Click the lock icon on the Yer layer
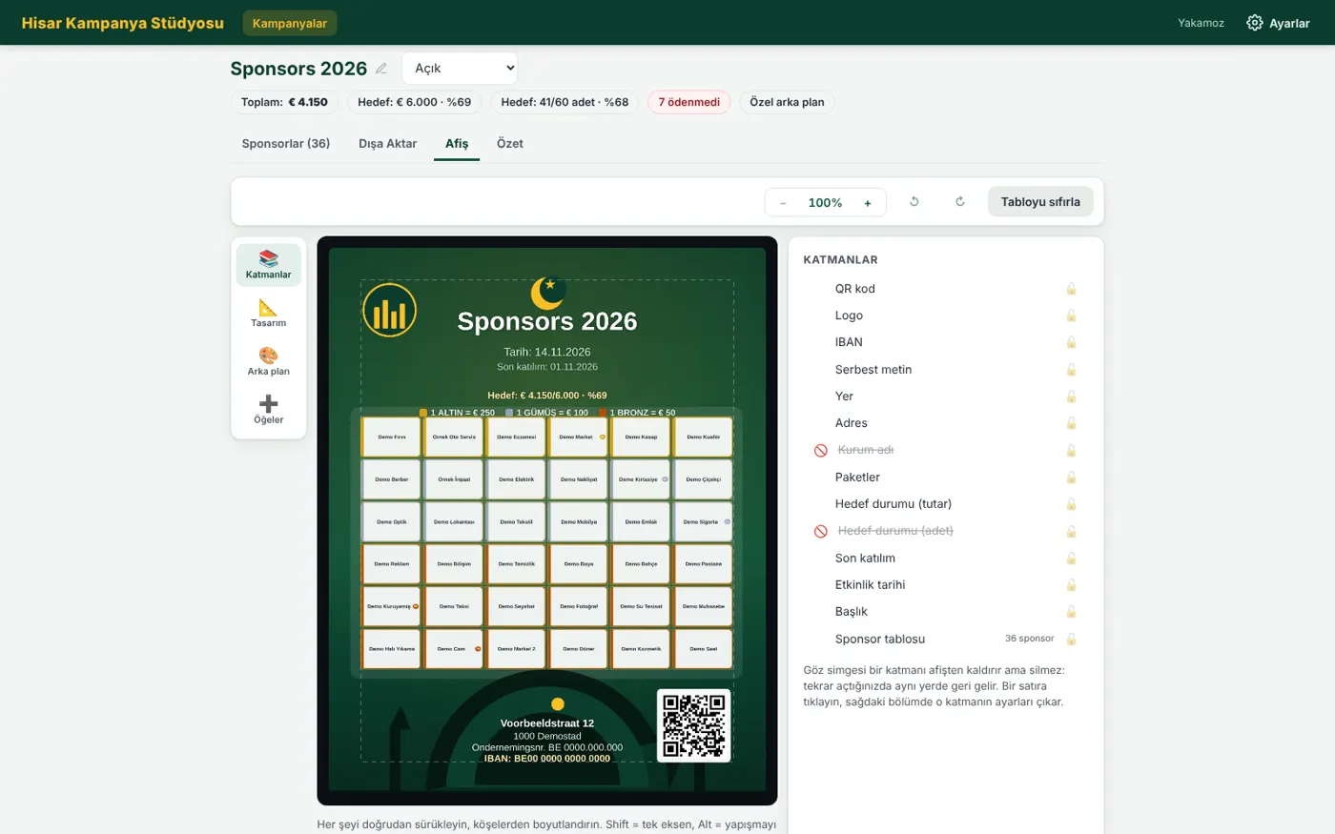 pyautogui.click(x=1071, y=397)
